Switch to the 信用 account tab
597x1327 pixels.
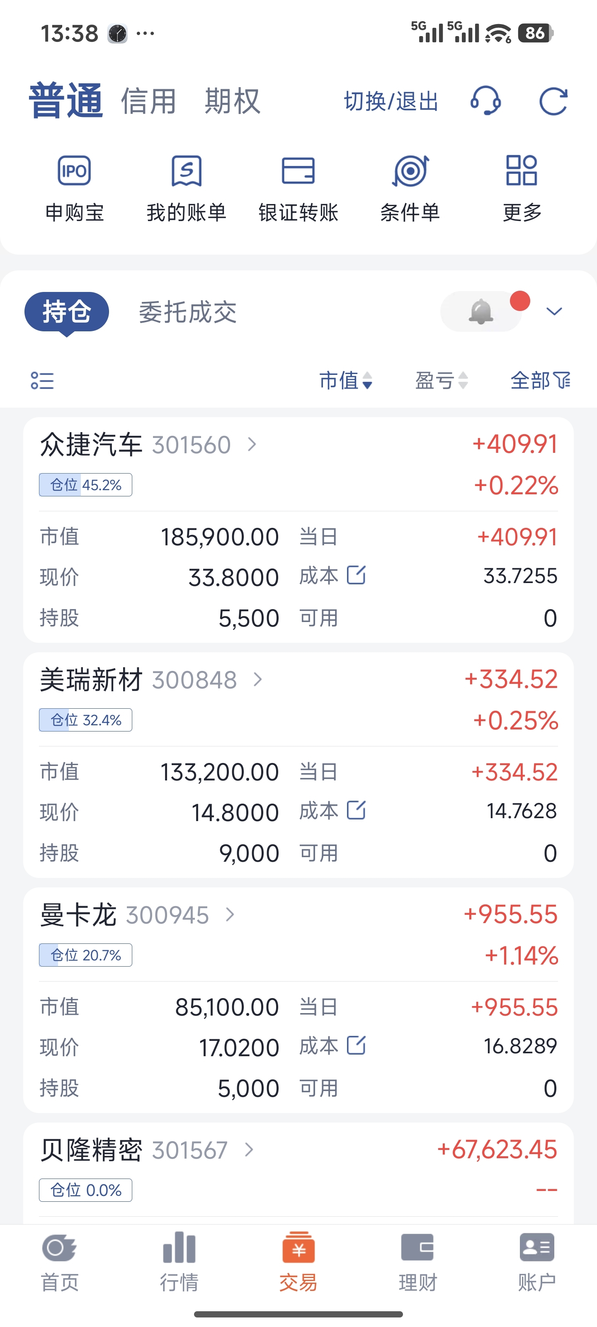[x=149, y=101]
